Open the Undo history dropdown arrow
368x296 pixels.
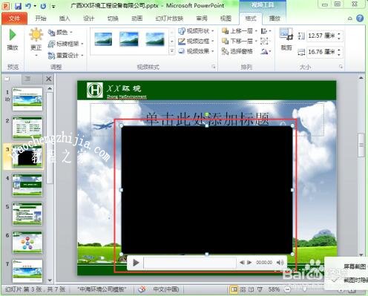[x=35, y=6]
